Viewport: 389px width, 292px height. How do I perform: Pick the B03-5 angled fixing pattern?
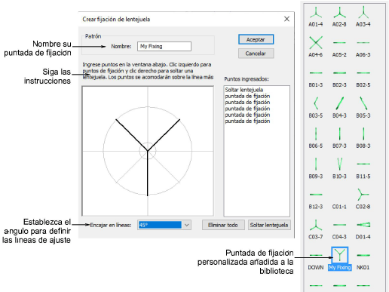pos(316,108)
